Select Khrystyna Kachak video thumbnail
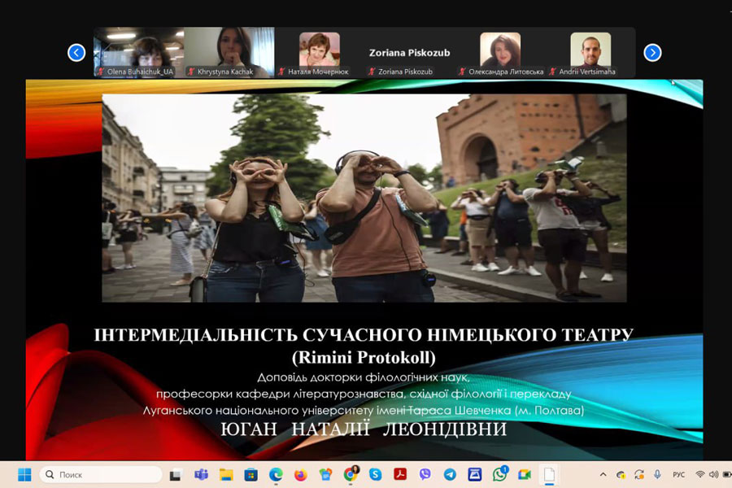Image resolution: width=732 pixels, height=488 pixels. point(229,52)
